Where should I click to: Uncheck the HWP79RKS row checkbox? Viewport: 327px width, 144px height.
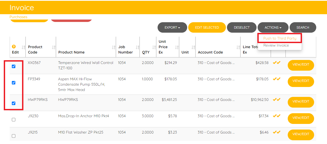(x=14, y=103)
